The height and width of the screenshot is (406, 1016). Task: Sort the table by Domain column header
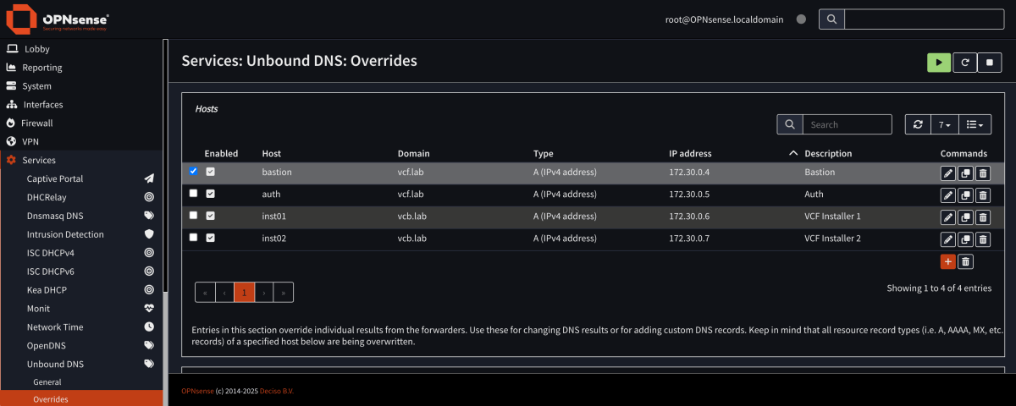coord(414,154)
